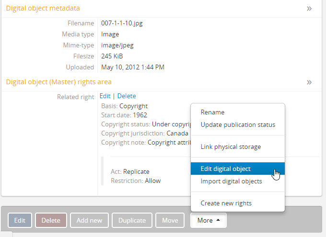Click the filename 007-1-1-10.jpg text

[x=122, y=23]
